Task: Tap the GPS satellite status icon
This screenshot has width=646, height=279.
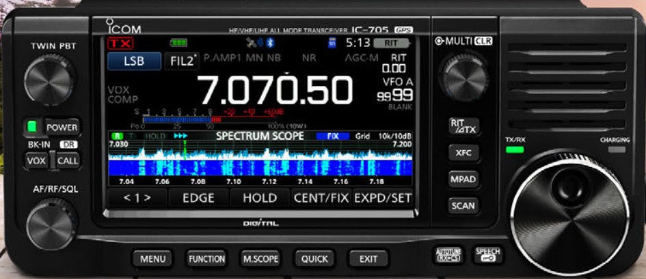Action: [252, 43]
